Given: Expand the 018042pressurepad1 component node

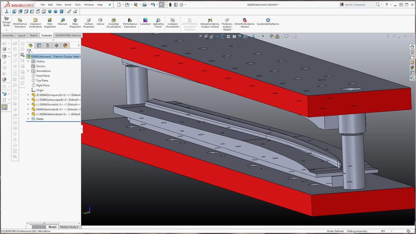Looking at the screenshot, I should pos(28,99).
